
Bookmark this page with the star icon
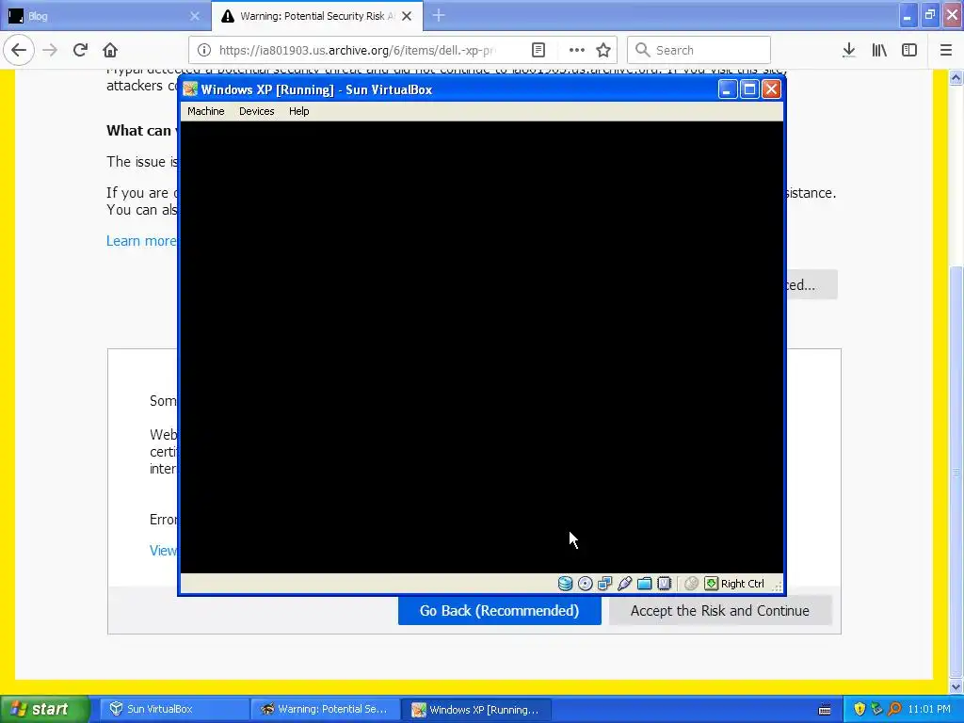coord(603,50)
